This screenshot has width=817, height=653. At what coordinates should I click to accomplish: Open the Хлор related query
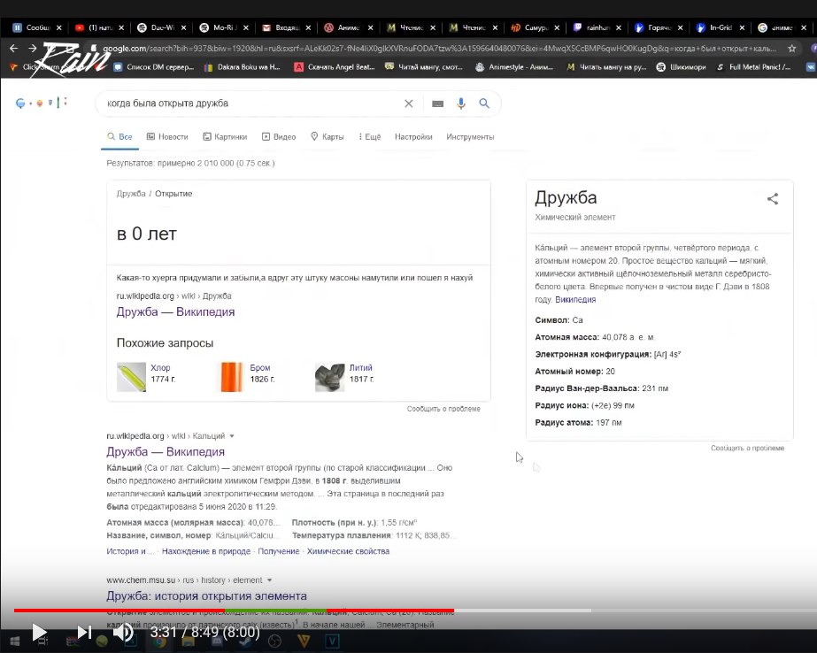click(x=160, y=367)
